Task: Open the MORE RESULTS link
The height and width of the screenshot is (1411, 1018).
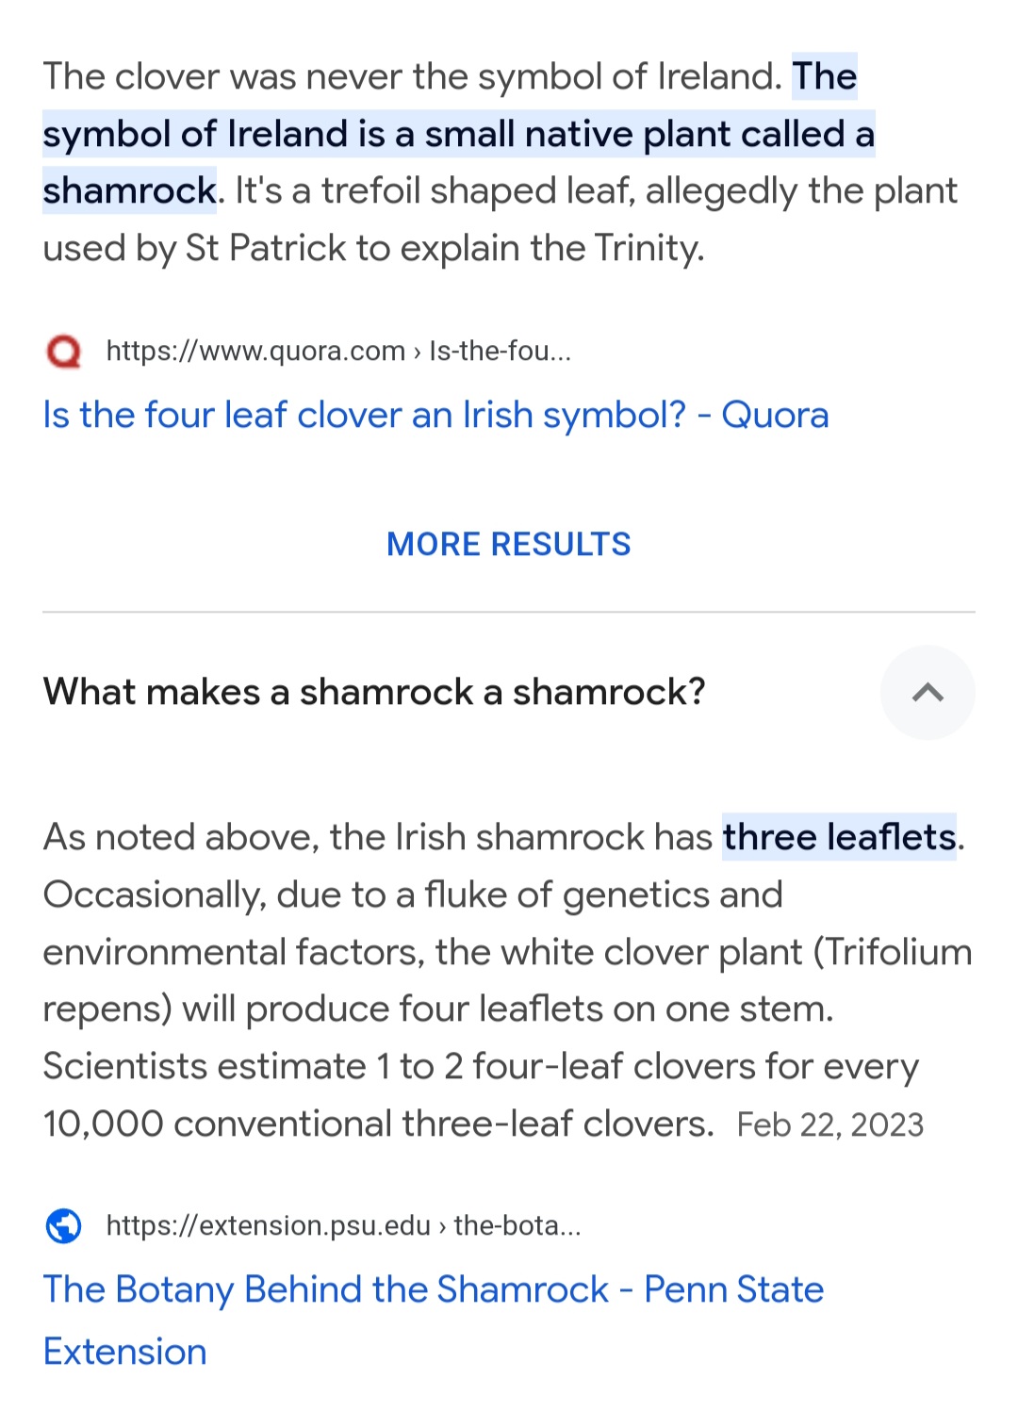Action: coord(509,545)
